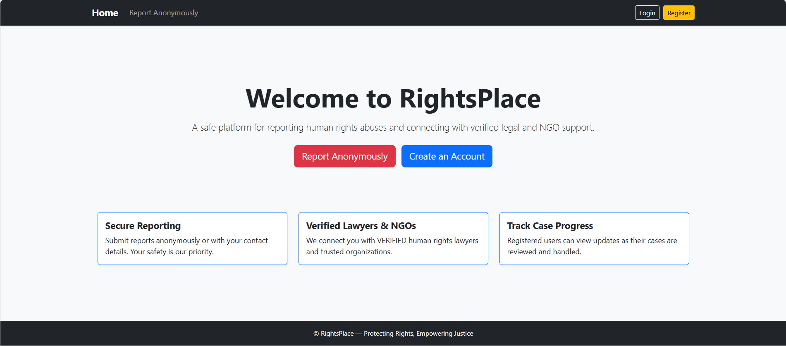Click the safe platform tagline text
This screenshot has height=346, width=786.
[393, 127]
